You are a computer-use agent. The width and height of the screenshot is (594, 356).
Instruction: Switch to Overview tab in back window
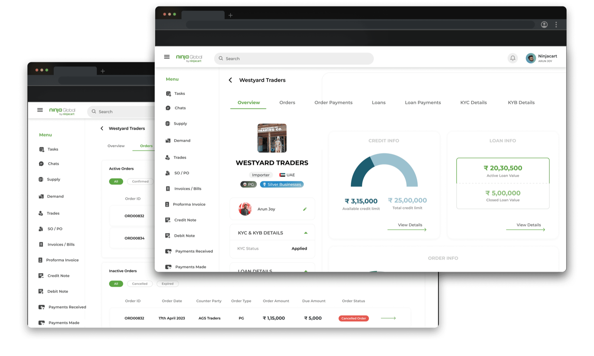tap(116, 146)
